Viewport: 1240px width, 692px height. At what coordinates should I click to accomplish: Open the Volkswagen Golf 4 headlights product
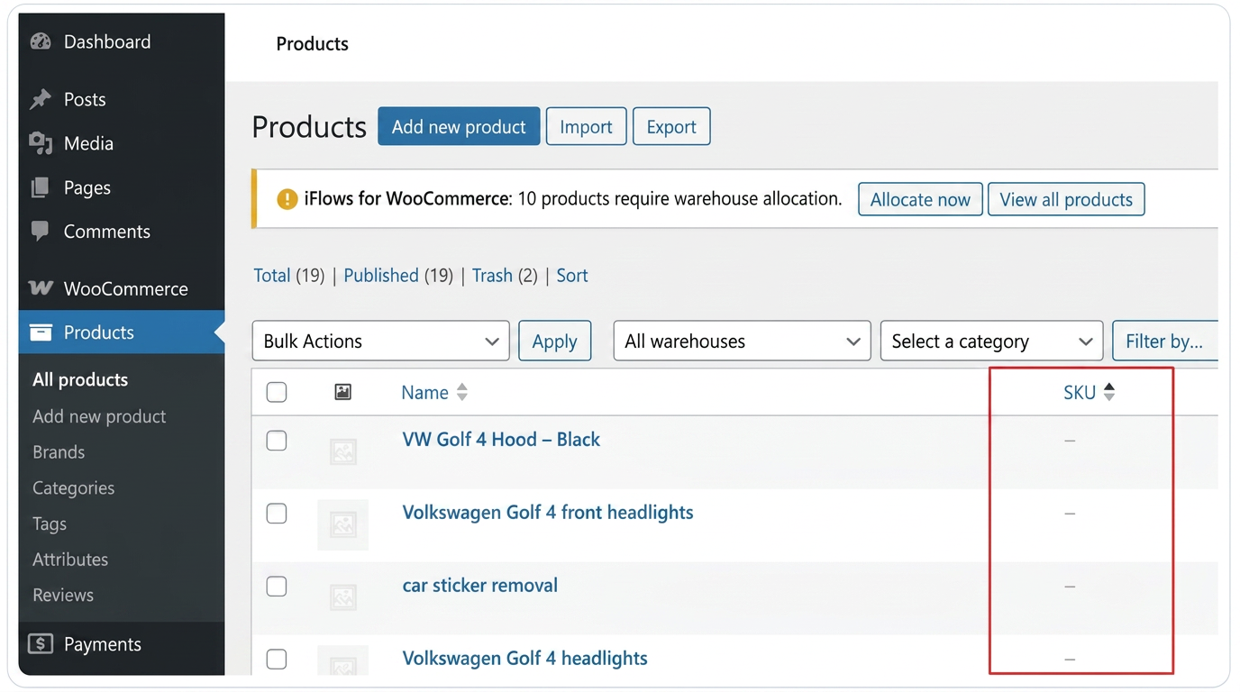(525, 659)
